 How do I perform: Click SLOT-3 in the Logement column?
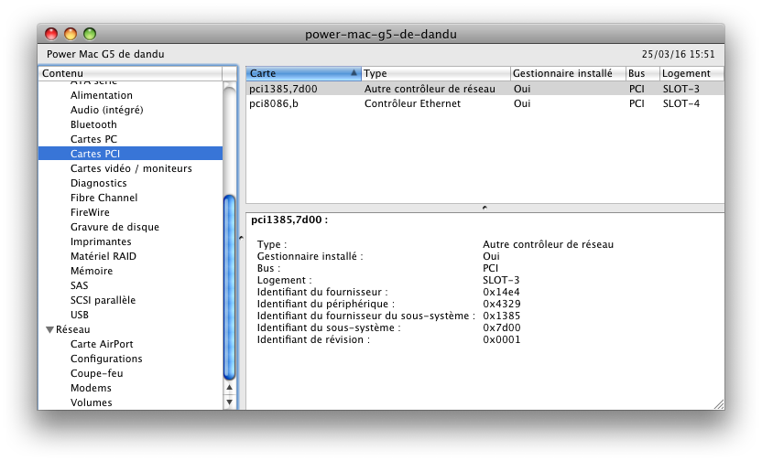click(681, 89)
